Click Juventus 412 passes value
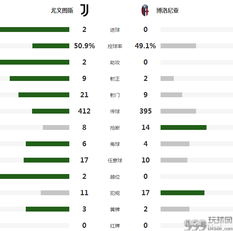The width and height of the screenshot is (233, 231). click(84, 111)
